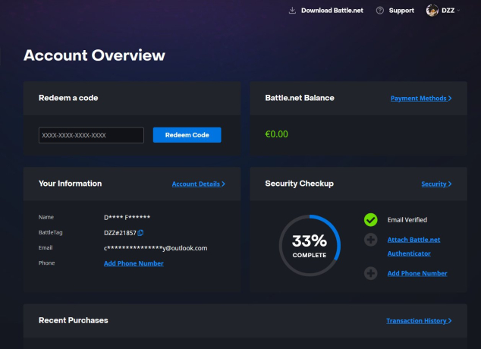Image resolution: width=481 pixels, height=349 pixels.
Task: Click Add Phone Number in Your Information
Action: coord(134,263)
